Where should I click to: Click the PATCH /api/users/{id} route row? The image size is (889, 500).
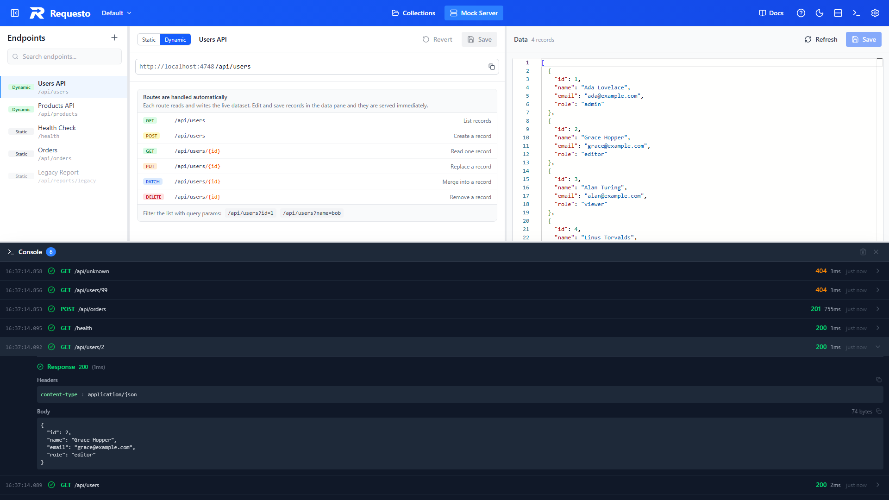coord(317,181)
